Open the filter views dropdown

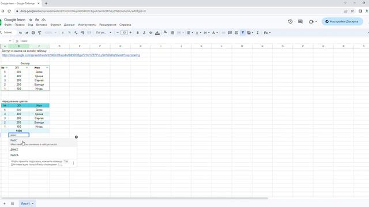pos(250,33)
